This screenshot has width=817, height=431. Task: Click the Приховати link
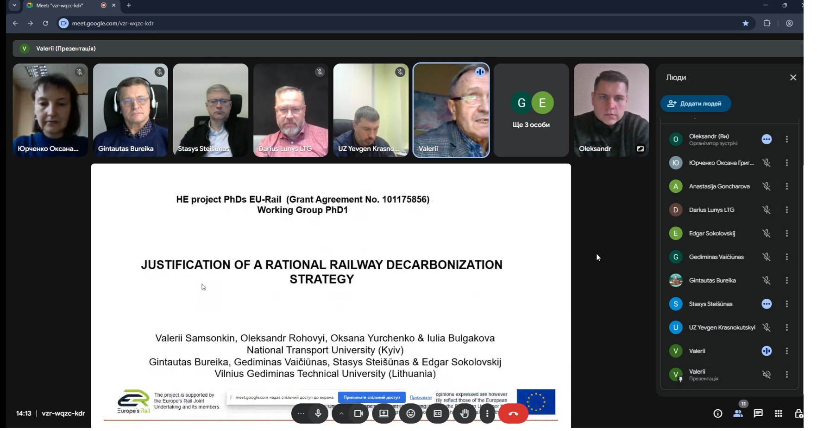(x=421, y=397)
